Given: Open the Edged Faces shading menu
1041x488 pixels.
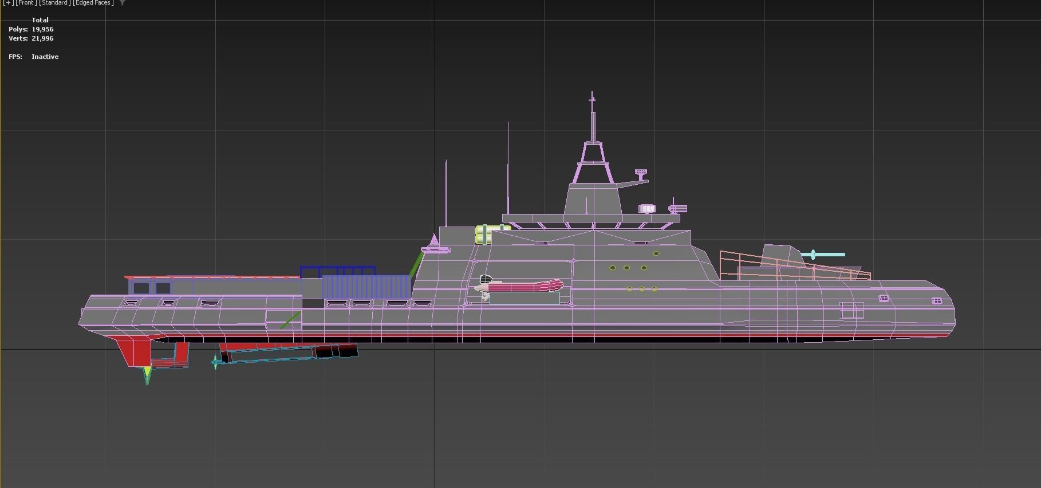Looking at the screenshot, I should [93, 3].
